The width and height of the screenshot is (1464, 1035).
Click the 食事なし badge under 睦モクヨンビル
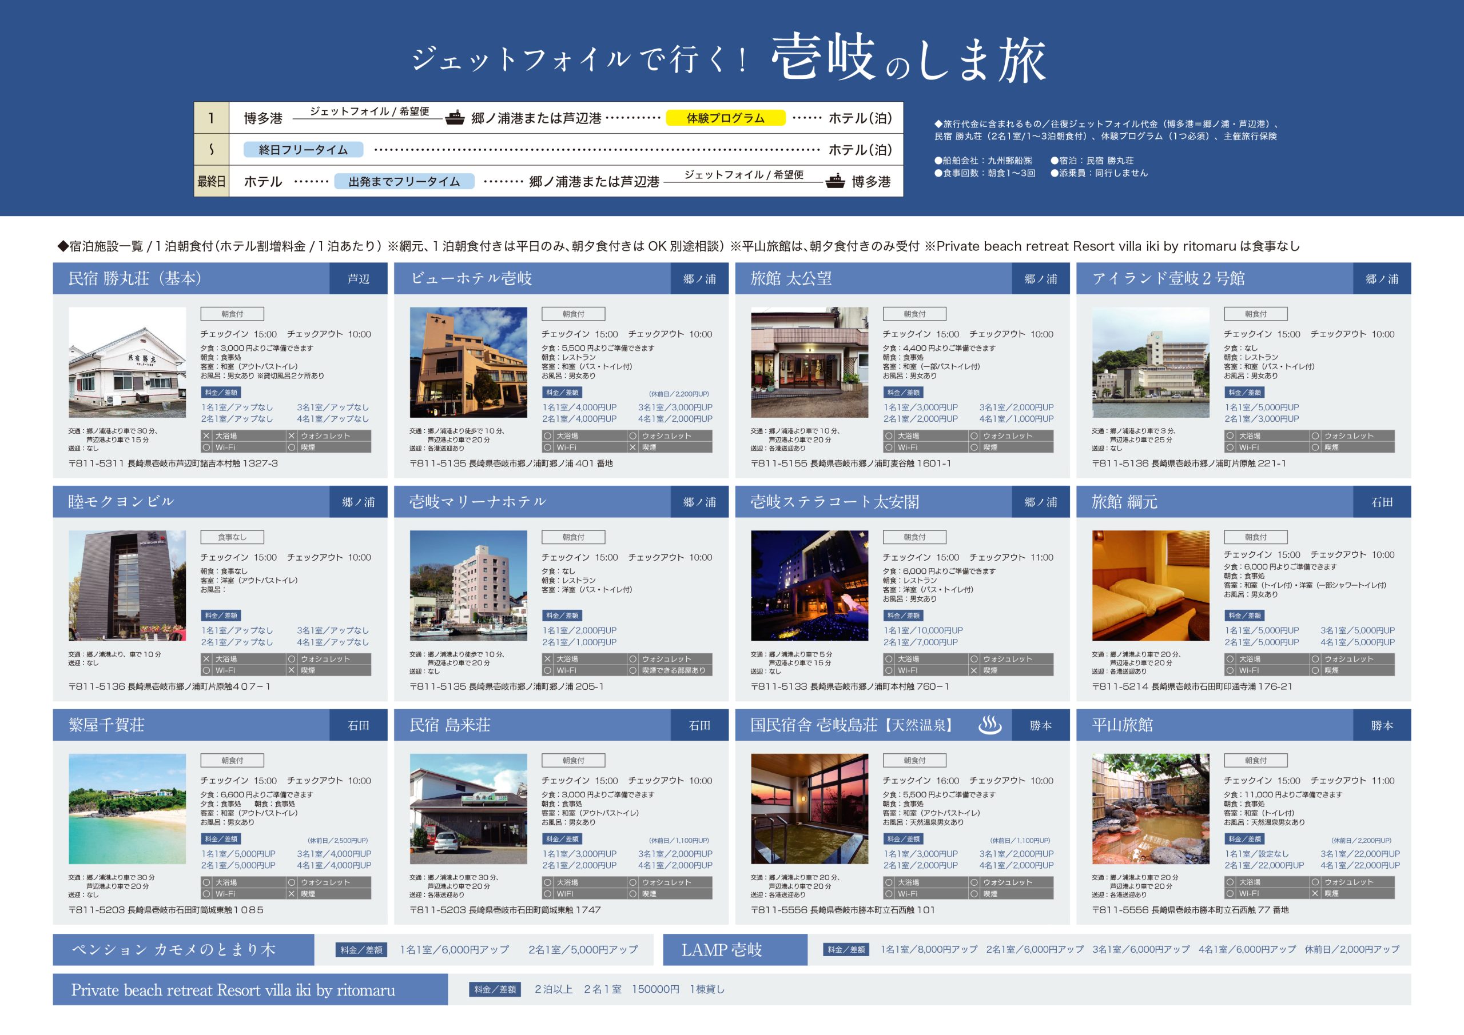[x=232, y=537]
